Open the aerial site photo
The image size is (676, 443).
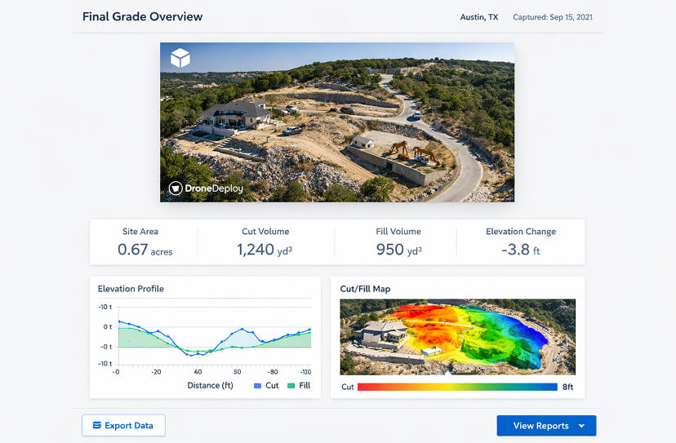[x=337, y=122]
